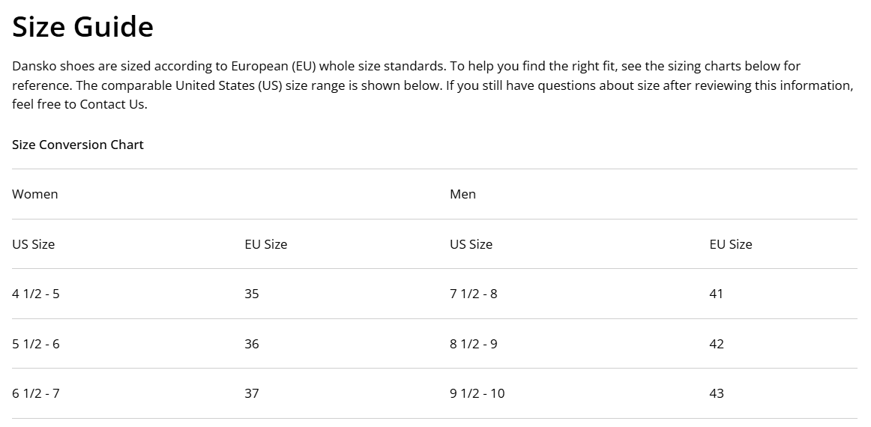Click the women's 5 1/2 - 6 cell
871x427 pixels.
(x=36, y=344)
